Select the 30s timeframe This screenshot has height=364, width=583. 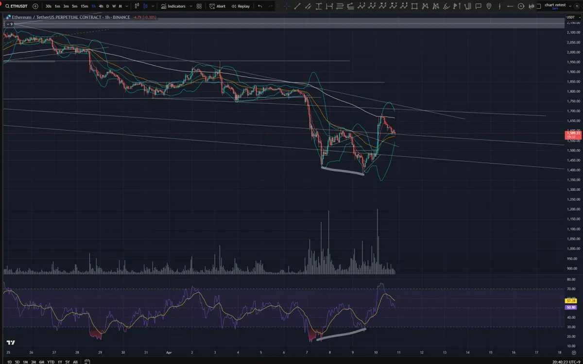tap(49, 6)
